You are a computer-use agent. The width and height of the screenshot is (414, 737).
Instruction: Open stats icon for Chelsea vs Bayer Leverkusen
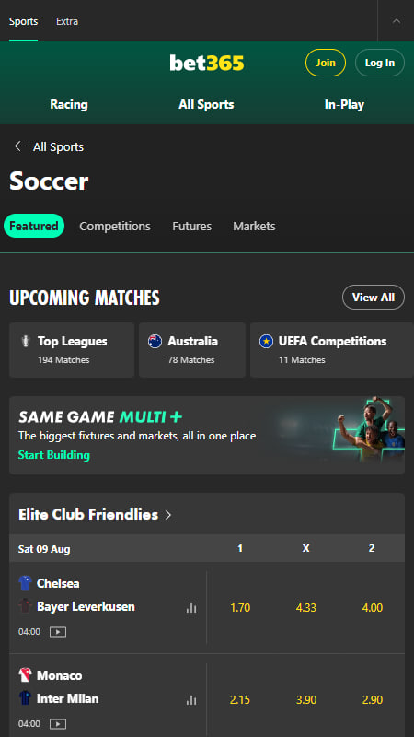[191, 608]
